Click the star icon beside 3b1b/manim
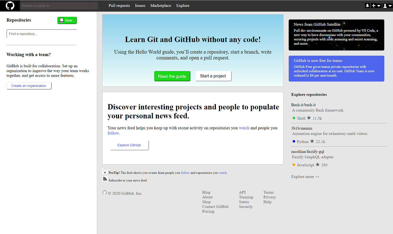The height and width of the screenshot is (234, 393). pos(312,141)
